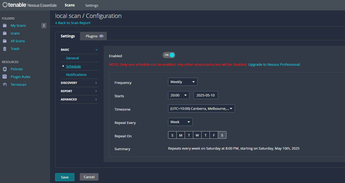Switch to the Settings configuration tab
345x183 pixels.
click(x=68, y=36)
